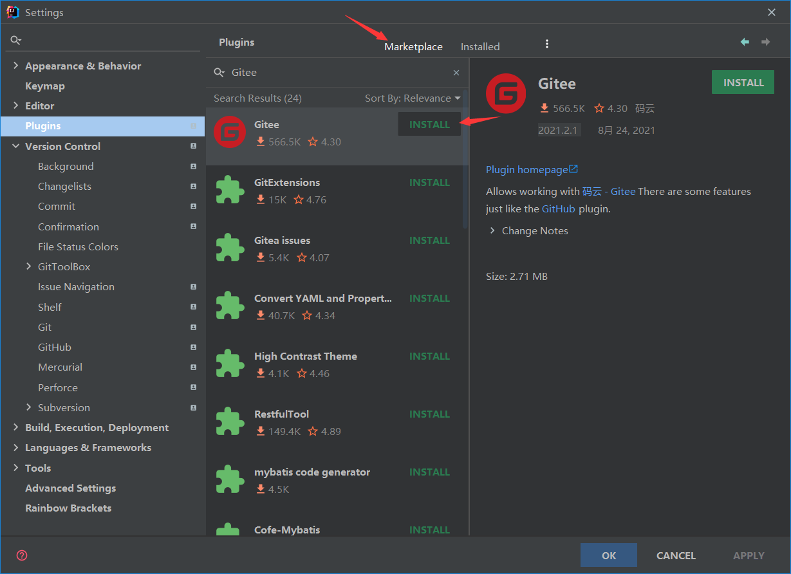
Task: Install the RestfulTool plugin
Action: pos(429,414)
